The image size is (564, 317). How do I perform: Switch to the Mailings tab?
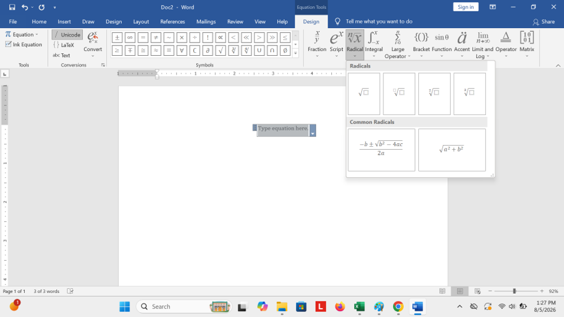[206, 22]
